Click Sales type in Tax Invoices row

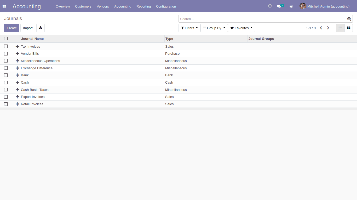(169, 46)
